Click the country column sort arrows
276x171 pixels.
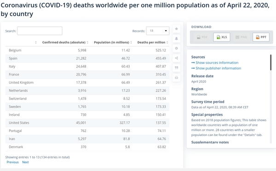click(36, 42)
